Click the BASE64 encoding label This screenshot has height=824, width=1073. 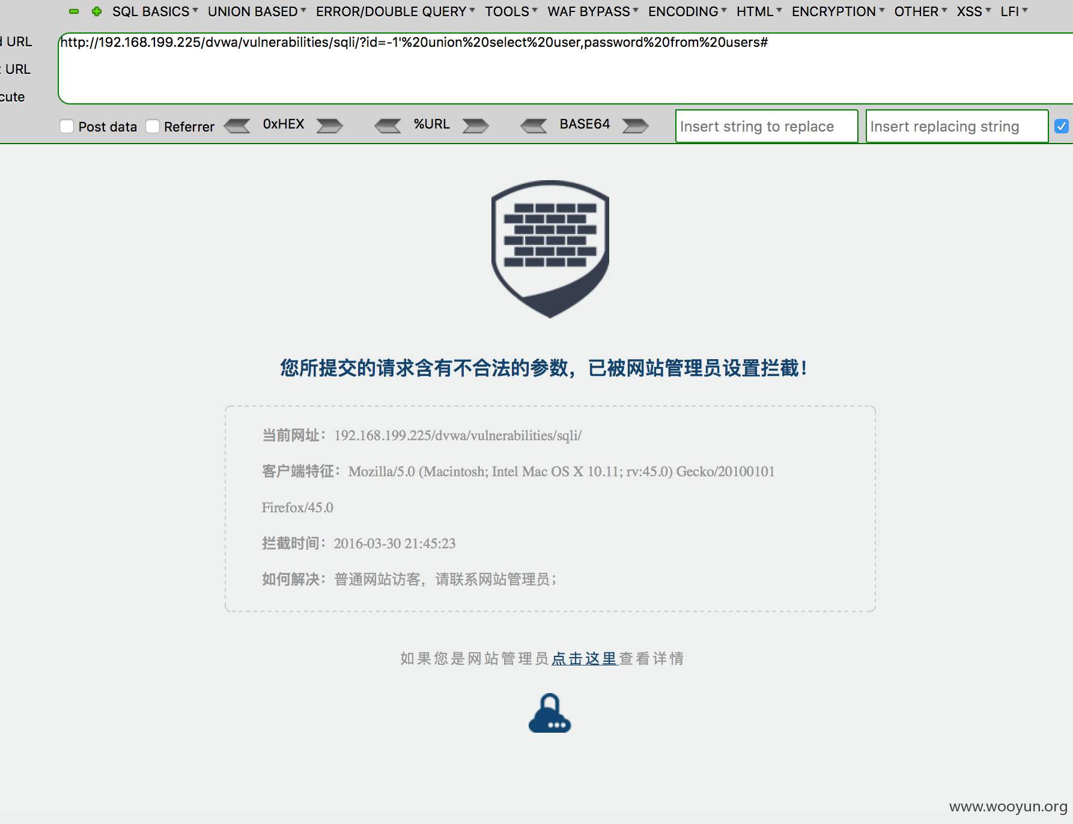tap(585, 124)
